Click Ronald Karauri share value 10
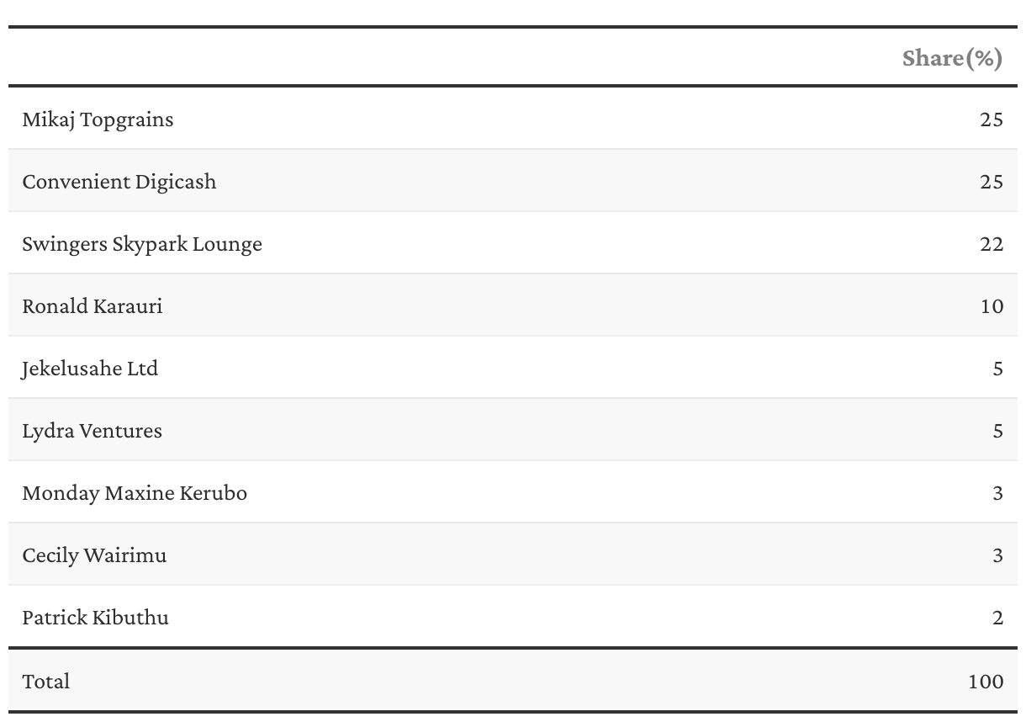 point(992,306)
